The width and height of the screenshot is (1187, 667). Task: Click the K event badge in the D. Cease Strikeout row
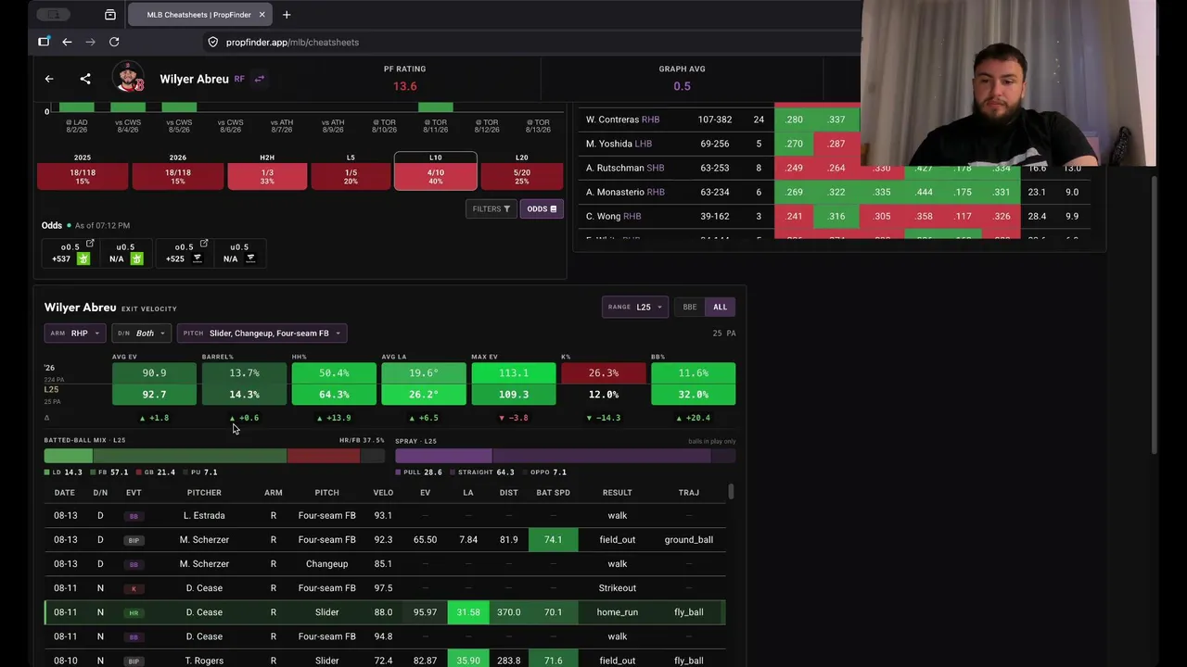pos(134,588)
